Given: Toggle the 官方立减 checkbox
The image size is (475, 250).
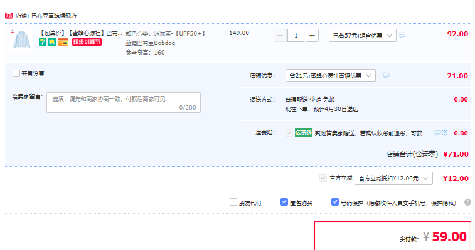Looking at the screenshot, I should [323, 178].
